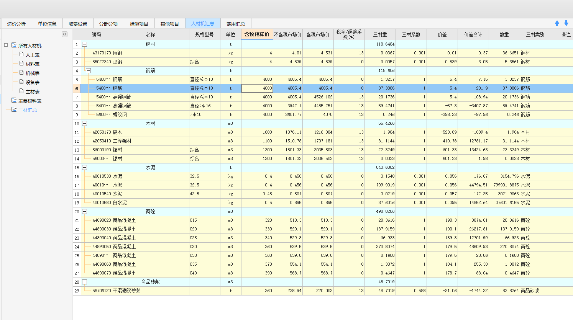The height and width of the screenshot is (320, 573).
Task: Click the C40 specification cell
Action: [x=205, y=273]
